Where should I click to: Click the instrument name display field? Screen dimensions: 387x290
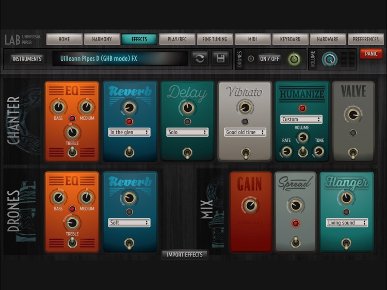[x=120, y=58]
